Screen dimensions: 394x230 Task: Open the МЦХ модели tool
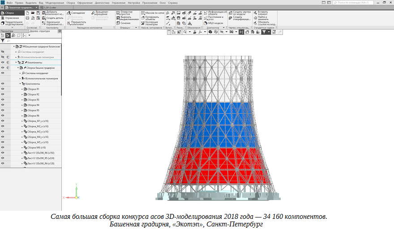pos(213,23)
